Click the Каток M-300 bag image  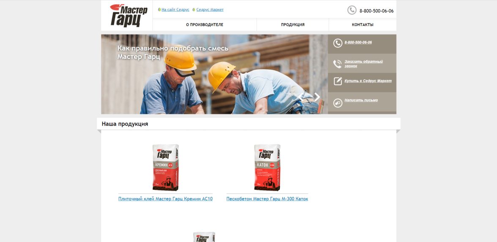pyautogui.click(x=267, y=167)
